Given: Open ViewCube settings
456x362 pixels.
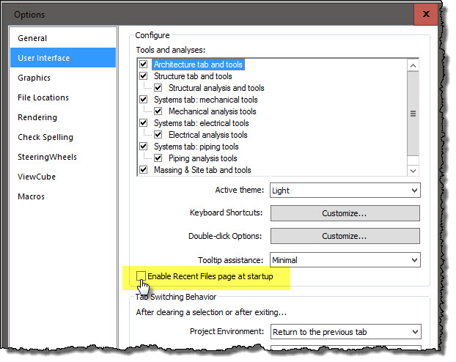Looking at the screenshot, I should click(x=63, y=177).
